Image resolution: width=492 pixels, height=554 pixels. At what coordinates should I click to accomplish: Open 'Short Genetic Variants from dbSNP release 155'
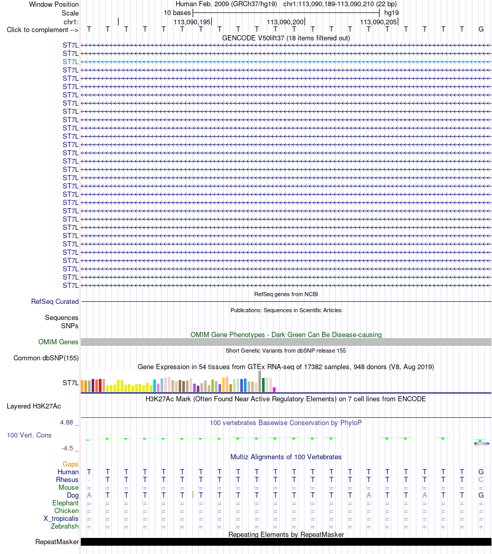(x=286, y=351)
